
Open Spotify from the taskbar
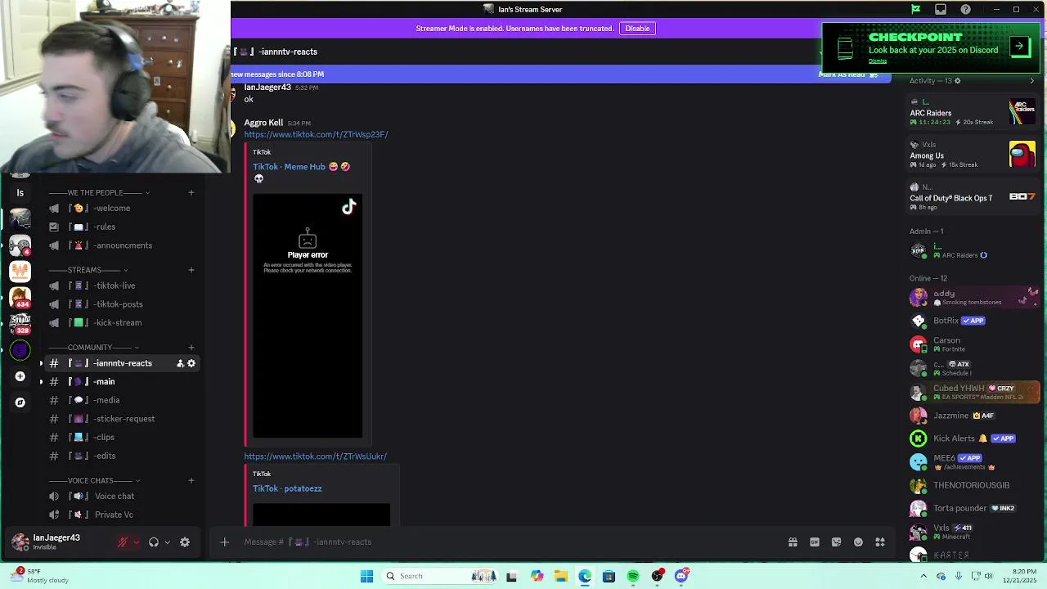[x=633, y=576]
